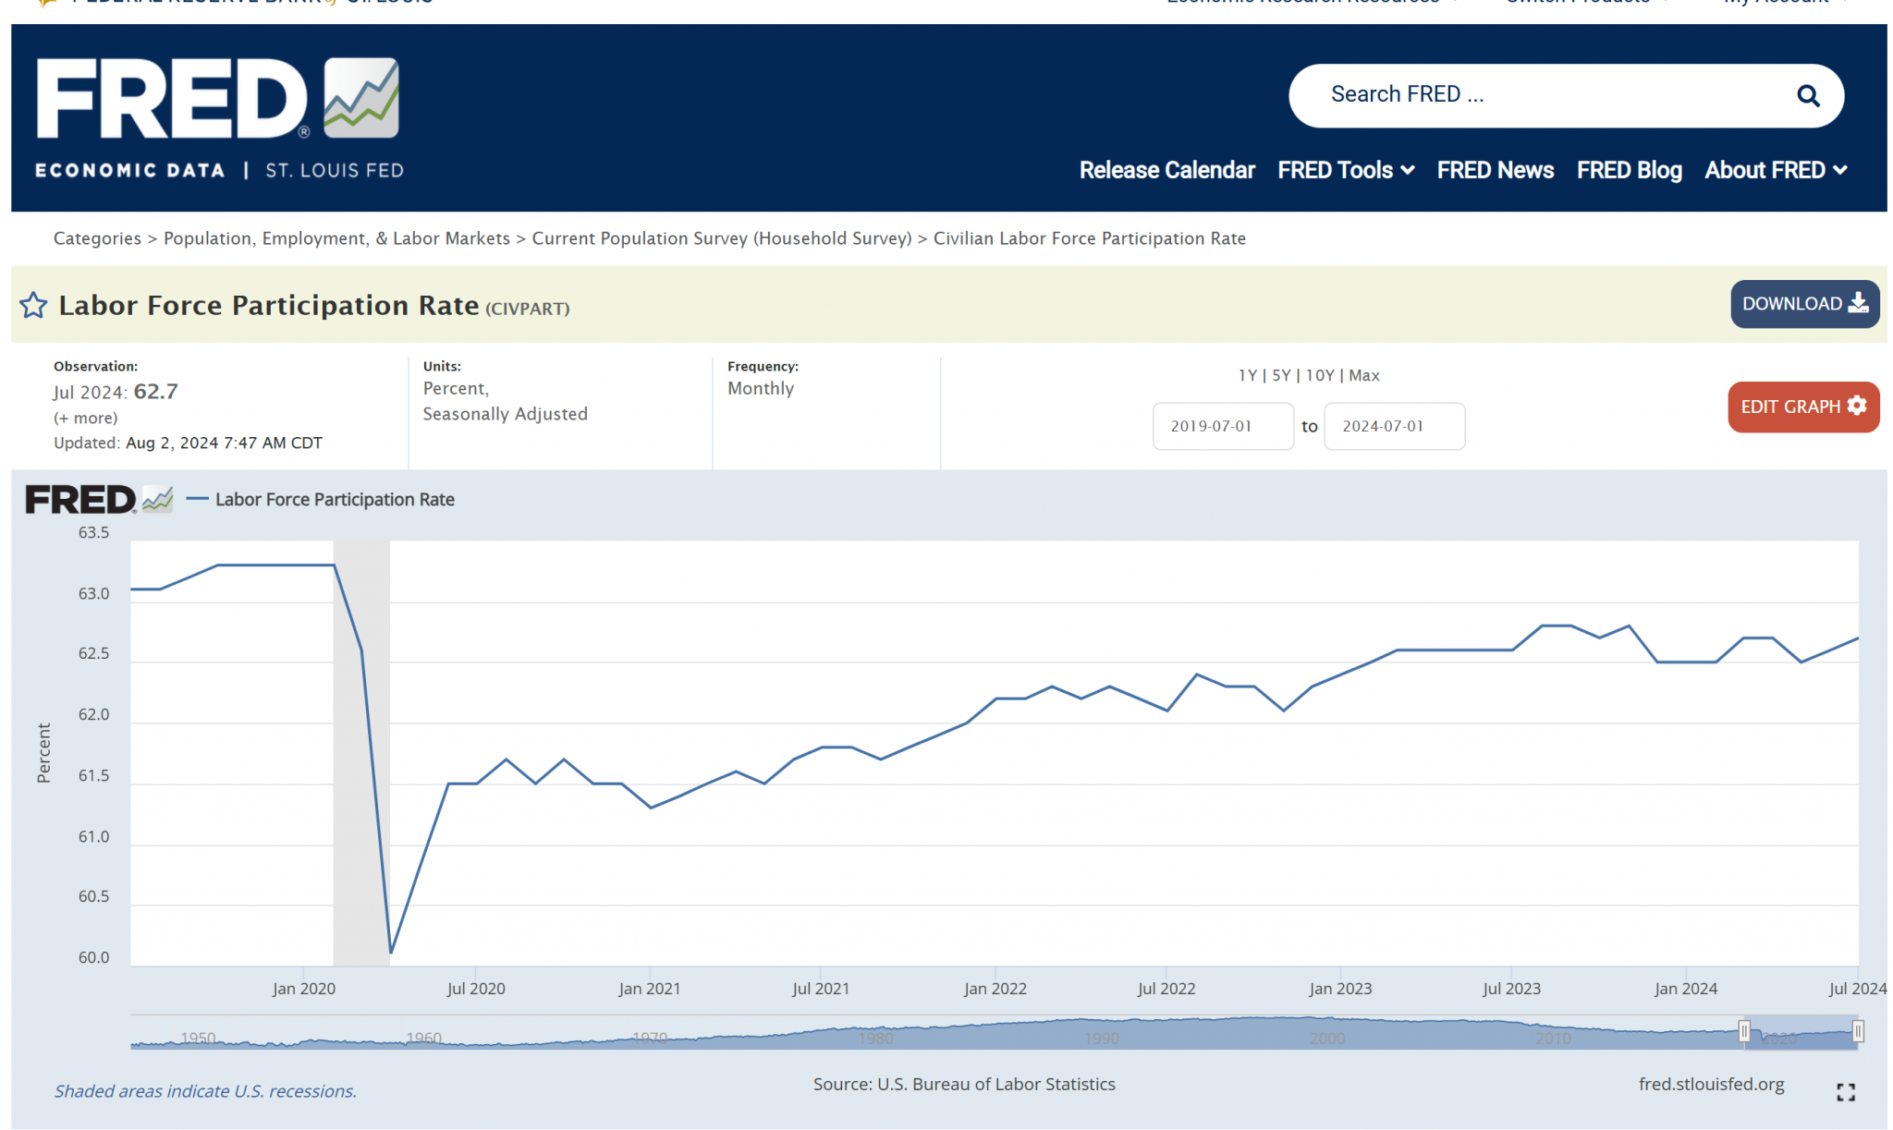Click the end date field 2024-07-01
Viewport: 1893px width, 1130px height.
click(x=1393, y=426)
